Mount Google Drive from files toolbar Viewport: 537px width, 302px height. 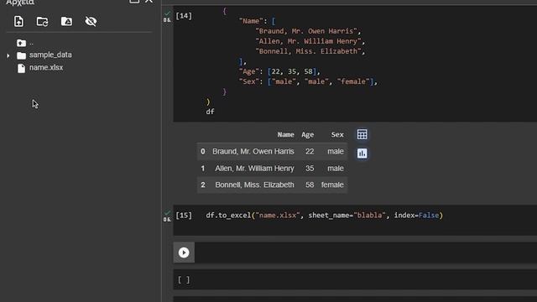click(x=66, y=21)
